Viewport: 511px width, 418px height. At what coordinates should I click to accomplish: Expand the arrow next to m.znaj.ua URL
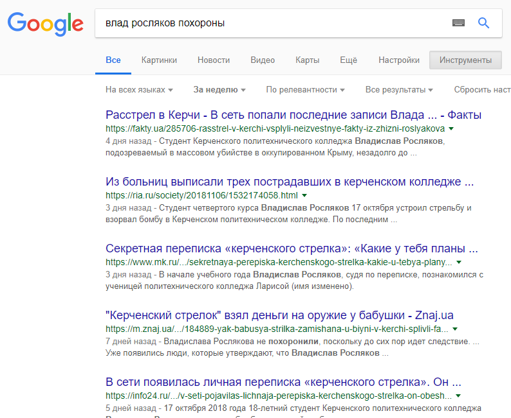pos(455,329)
